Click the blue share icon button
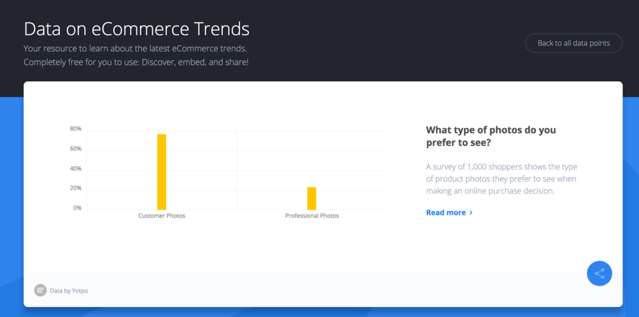The width and height of the screenshot is (639, 317). click(599, 273)
